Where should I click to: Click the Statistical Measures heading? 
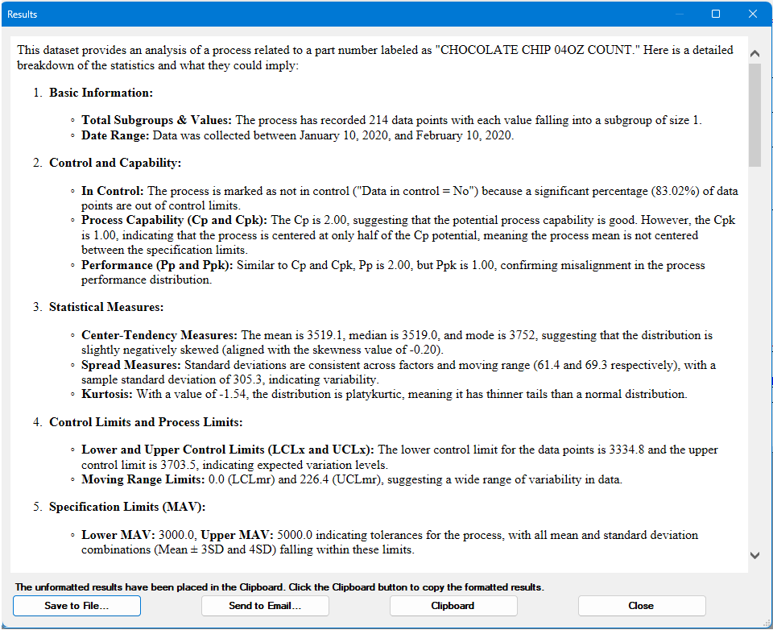(x=106, y=307)
